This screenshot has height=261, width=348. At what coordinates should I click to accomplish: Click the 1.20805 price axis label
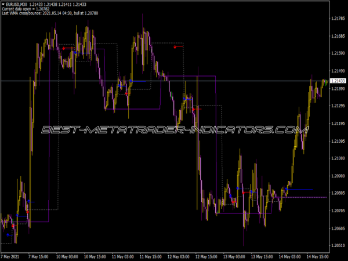338,193
